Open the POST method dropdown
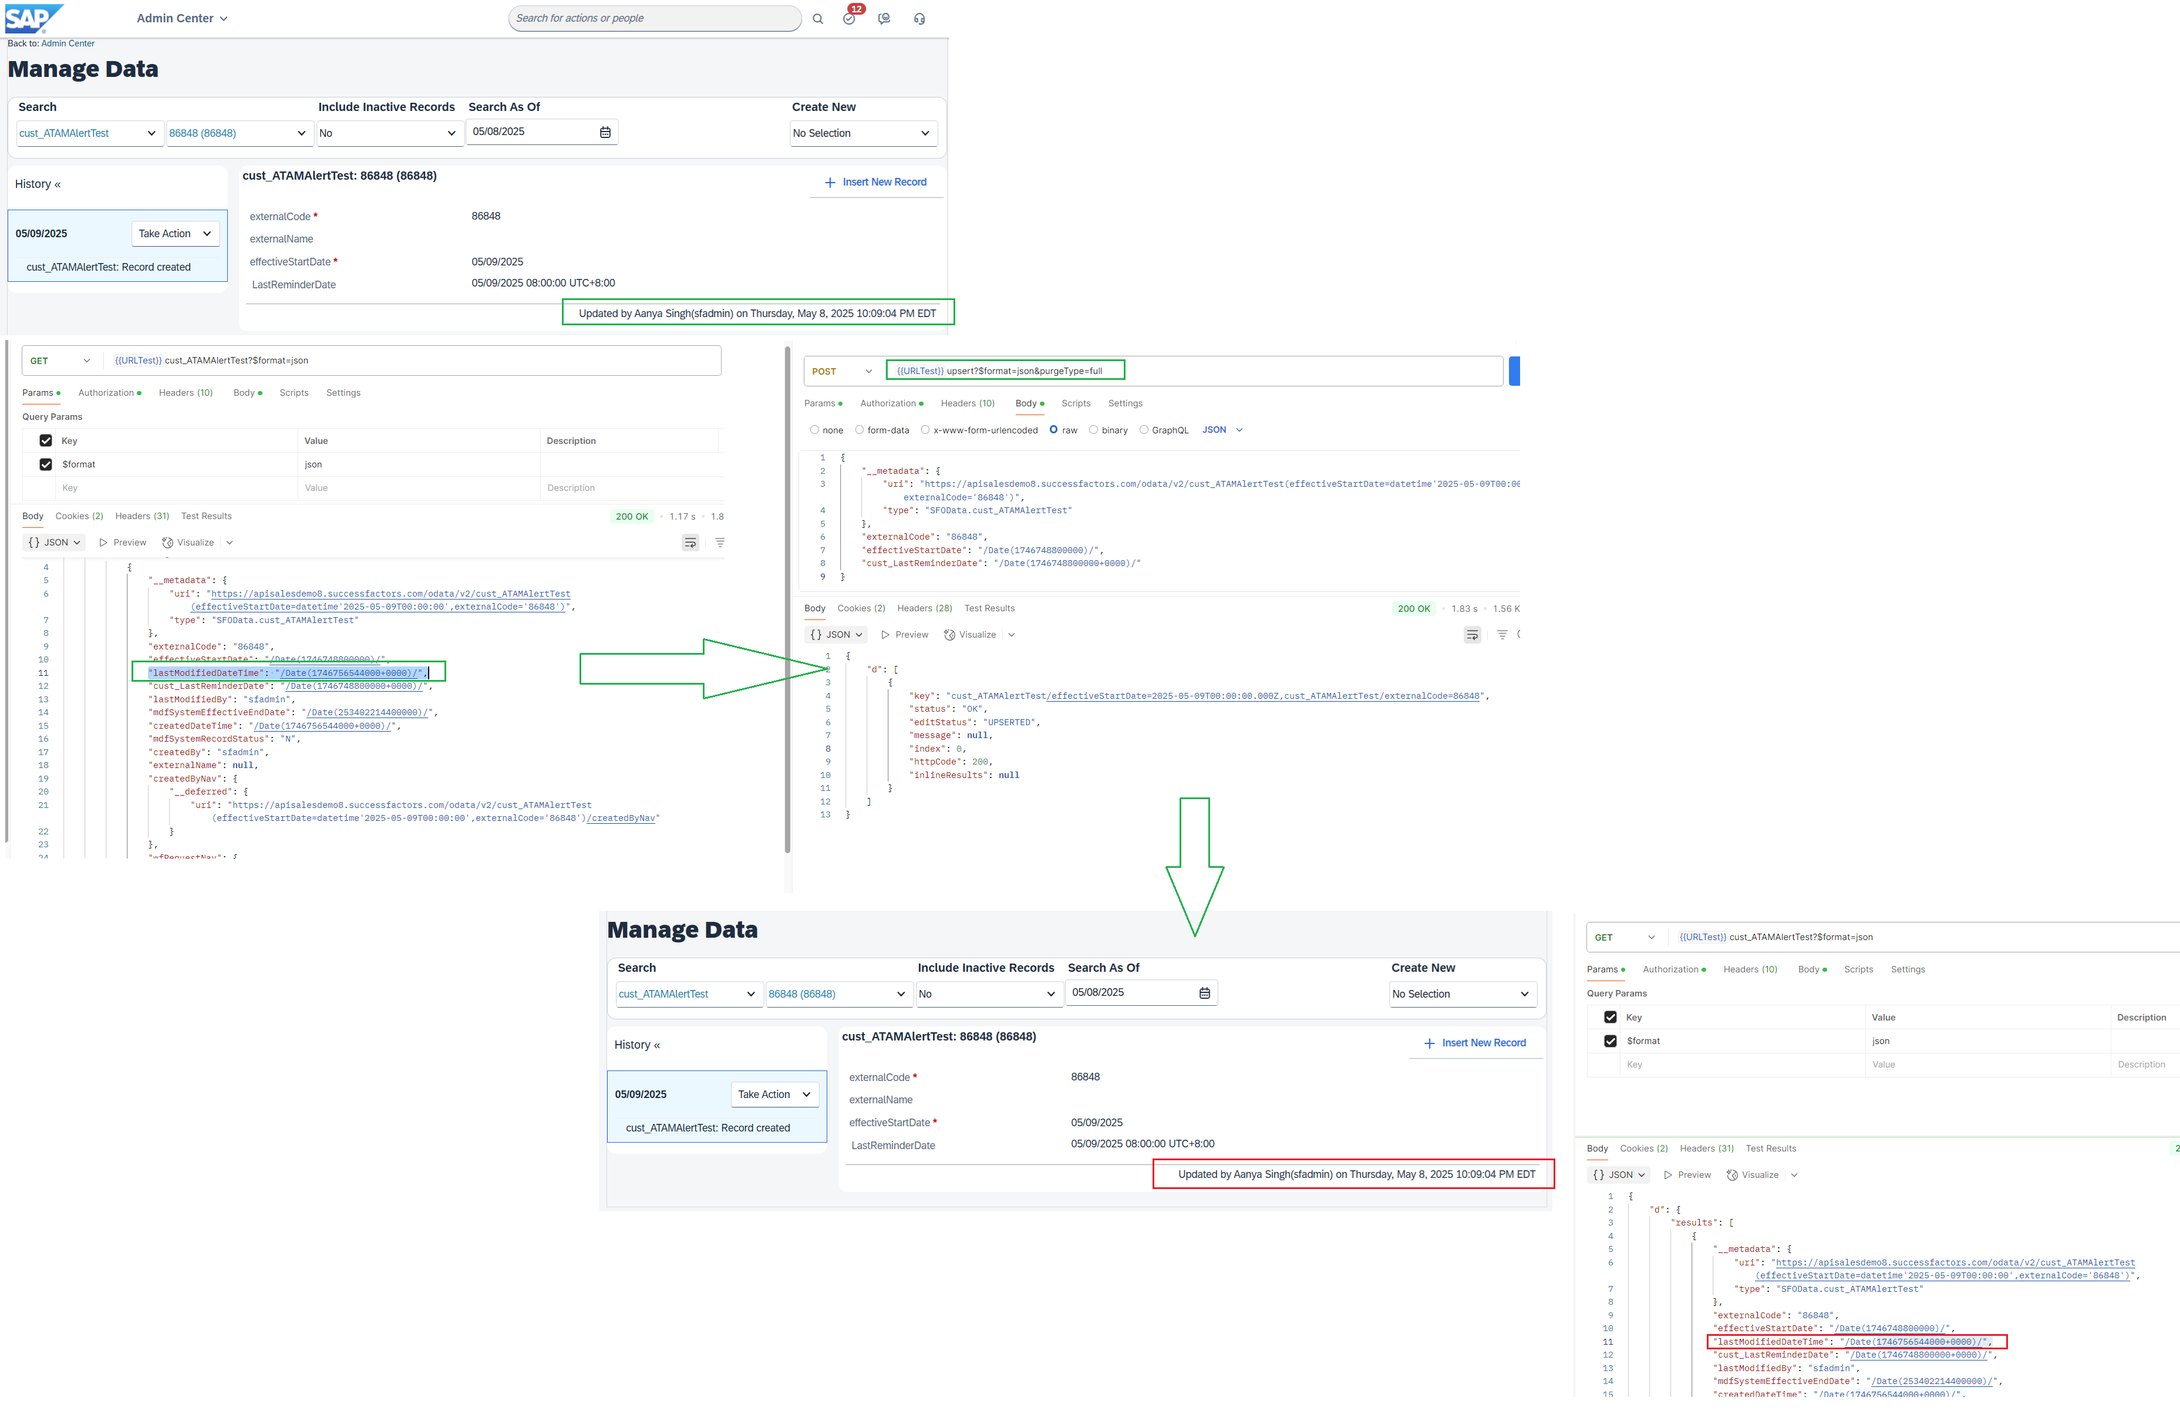Image resolution: width=2180 pixels, height=1411 pixels. point(842,372)
